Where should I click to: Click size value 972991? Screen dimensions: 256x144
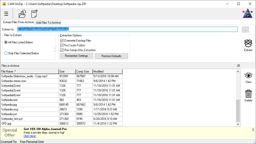[x=64, y=76]
